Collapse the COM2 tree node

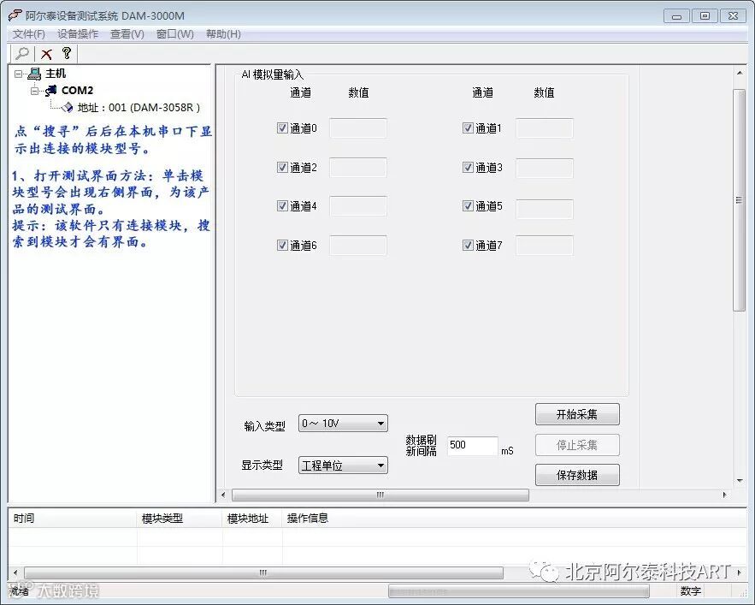click(x=35, y=91)
